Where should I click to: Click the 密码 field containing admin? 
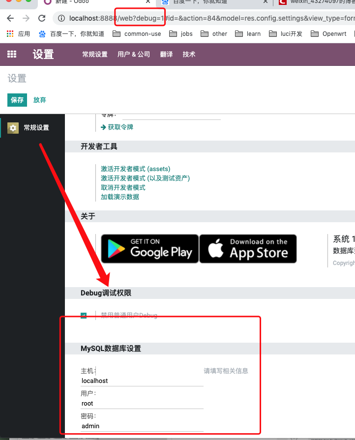pos(142,426)
